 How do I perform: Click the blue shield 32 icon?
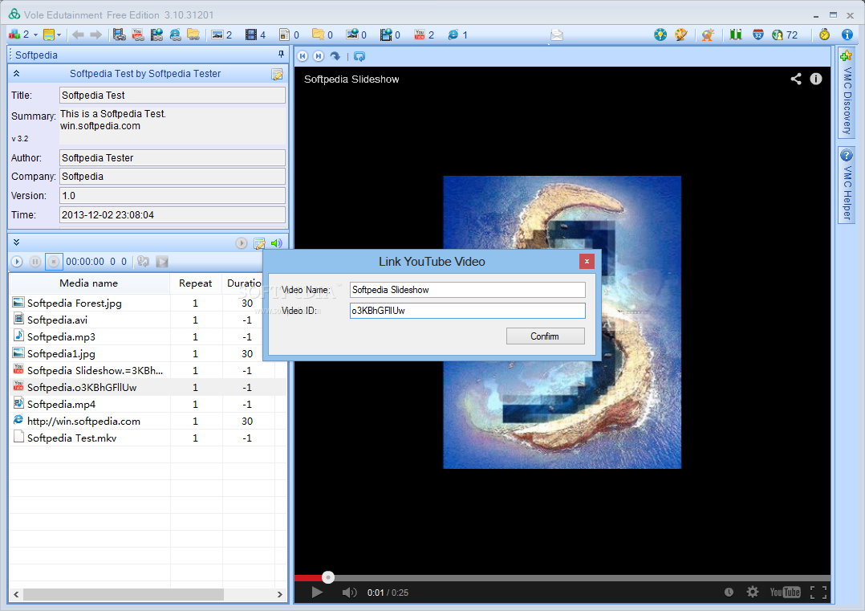(x=758, y=35)
